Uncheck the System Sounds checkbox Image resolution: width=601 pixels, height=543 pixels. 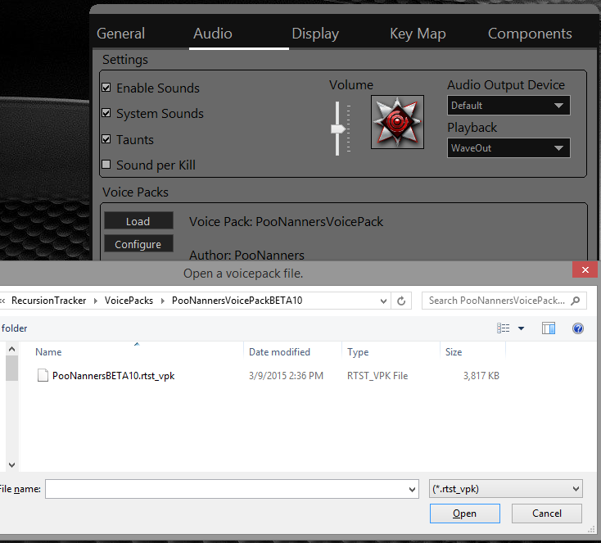(106, 113)
